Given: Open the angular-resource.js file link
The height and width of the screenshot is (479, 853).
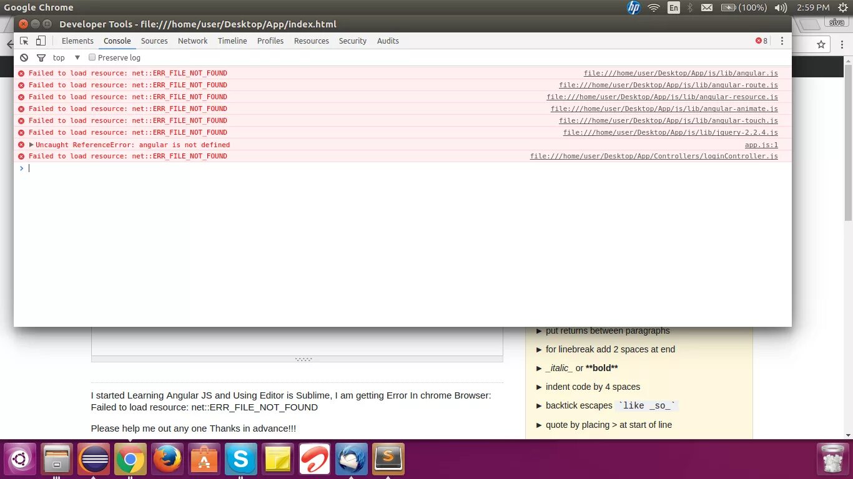Looking at the screenshot, I should 662,97.
